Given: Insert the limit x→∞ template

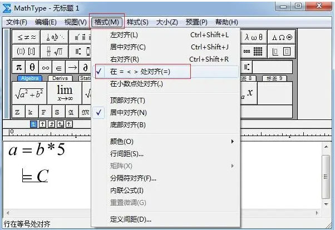Looking at the screenshot, I should pos(65,93).
